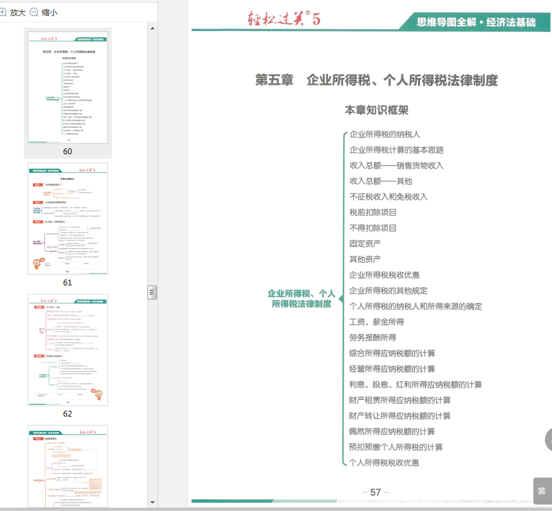Click the text 经营所得应纳税额的计算
Viewport: 552px width, 511px height.
click(x=392, y=369)
